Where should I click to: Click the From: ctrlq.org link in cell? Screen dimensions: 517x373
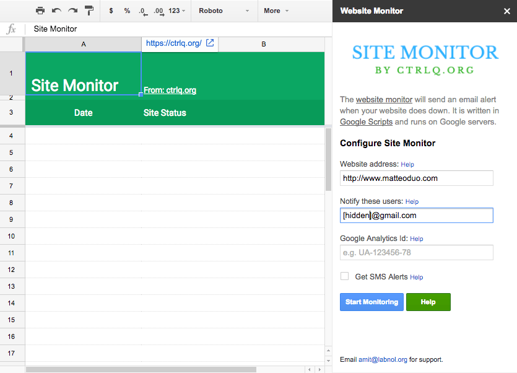[170, 90]
